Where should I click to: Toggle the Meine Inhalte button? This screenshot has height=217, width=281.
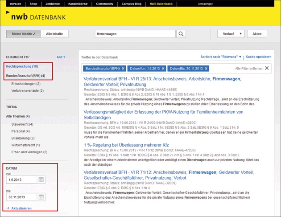pyautogui.click(x=23, y=34)
